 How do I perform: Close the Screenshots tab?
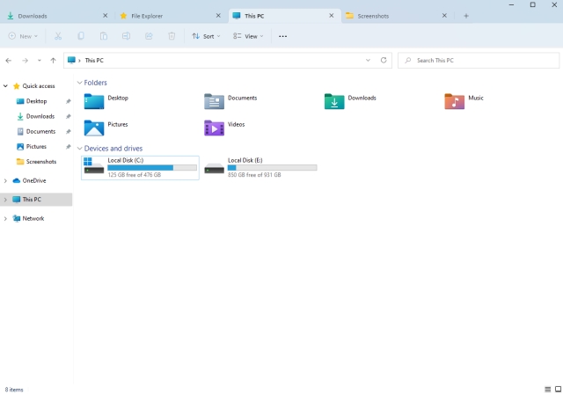tap(444, 16)
